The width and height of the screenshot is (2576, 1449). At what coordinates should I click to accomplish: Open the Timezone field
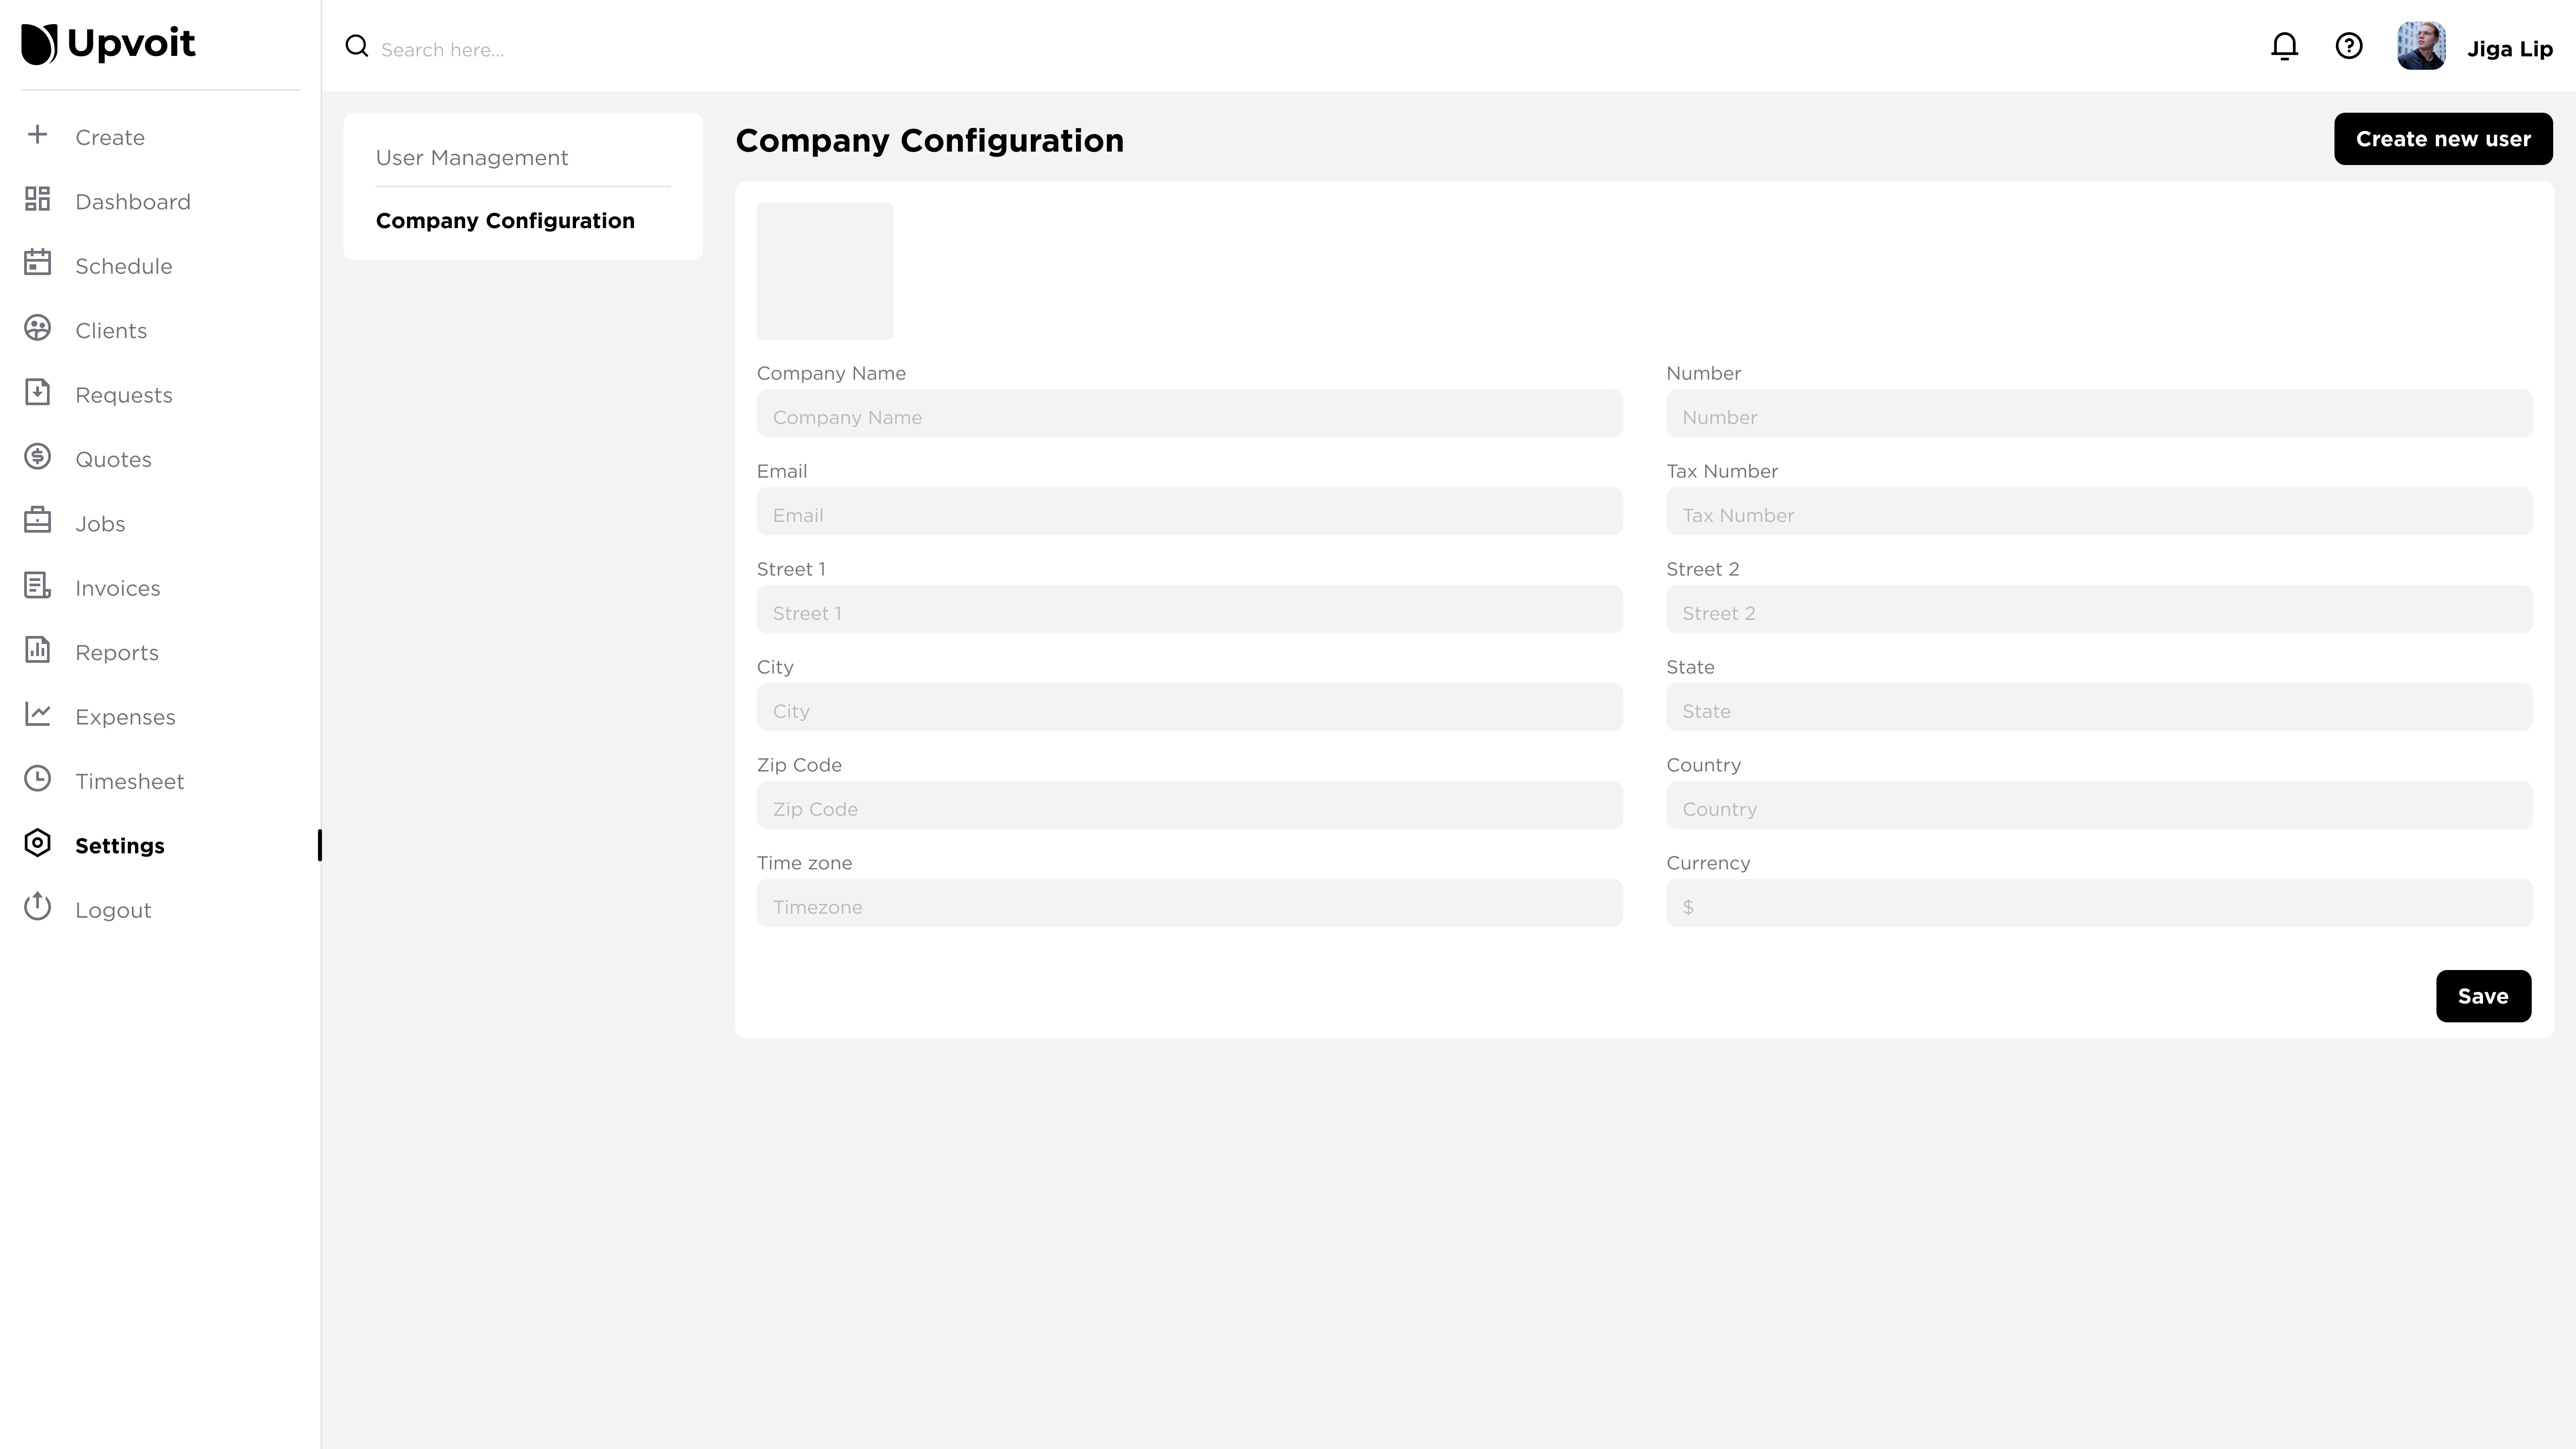point(1190,903)
